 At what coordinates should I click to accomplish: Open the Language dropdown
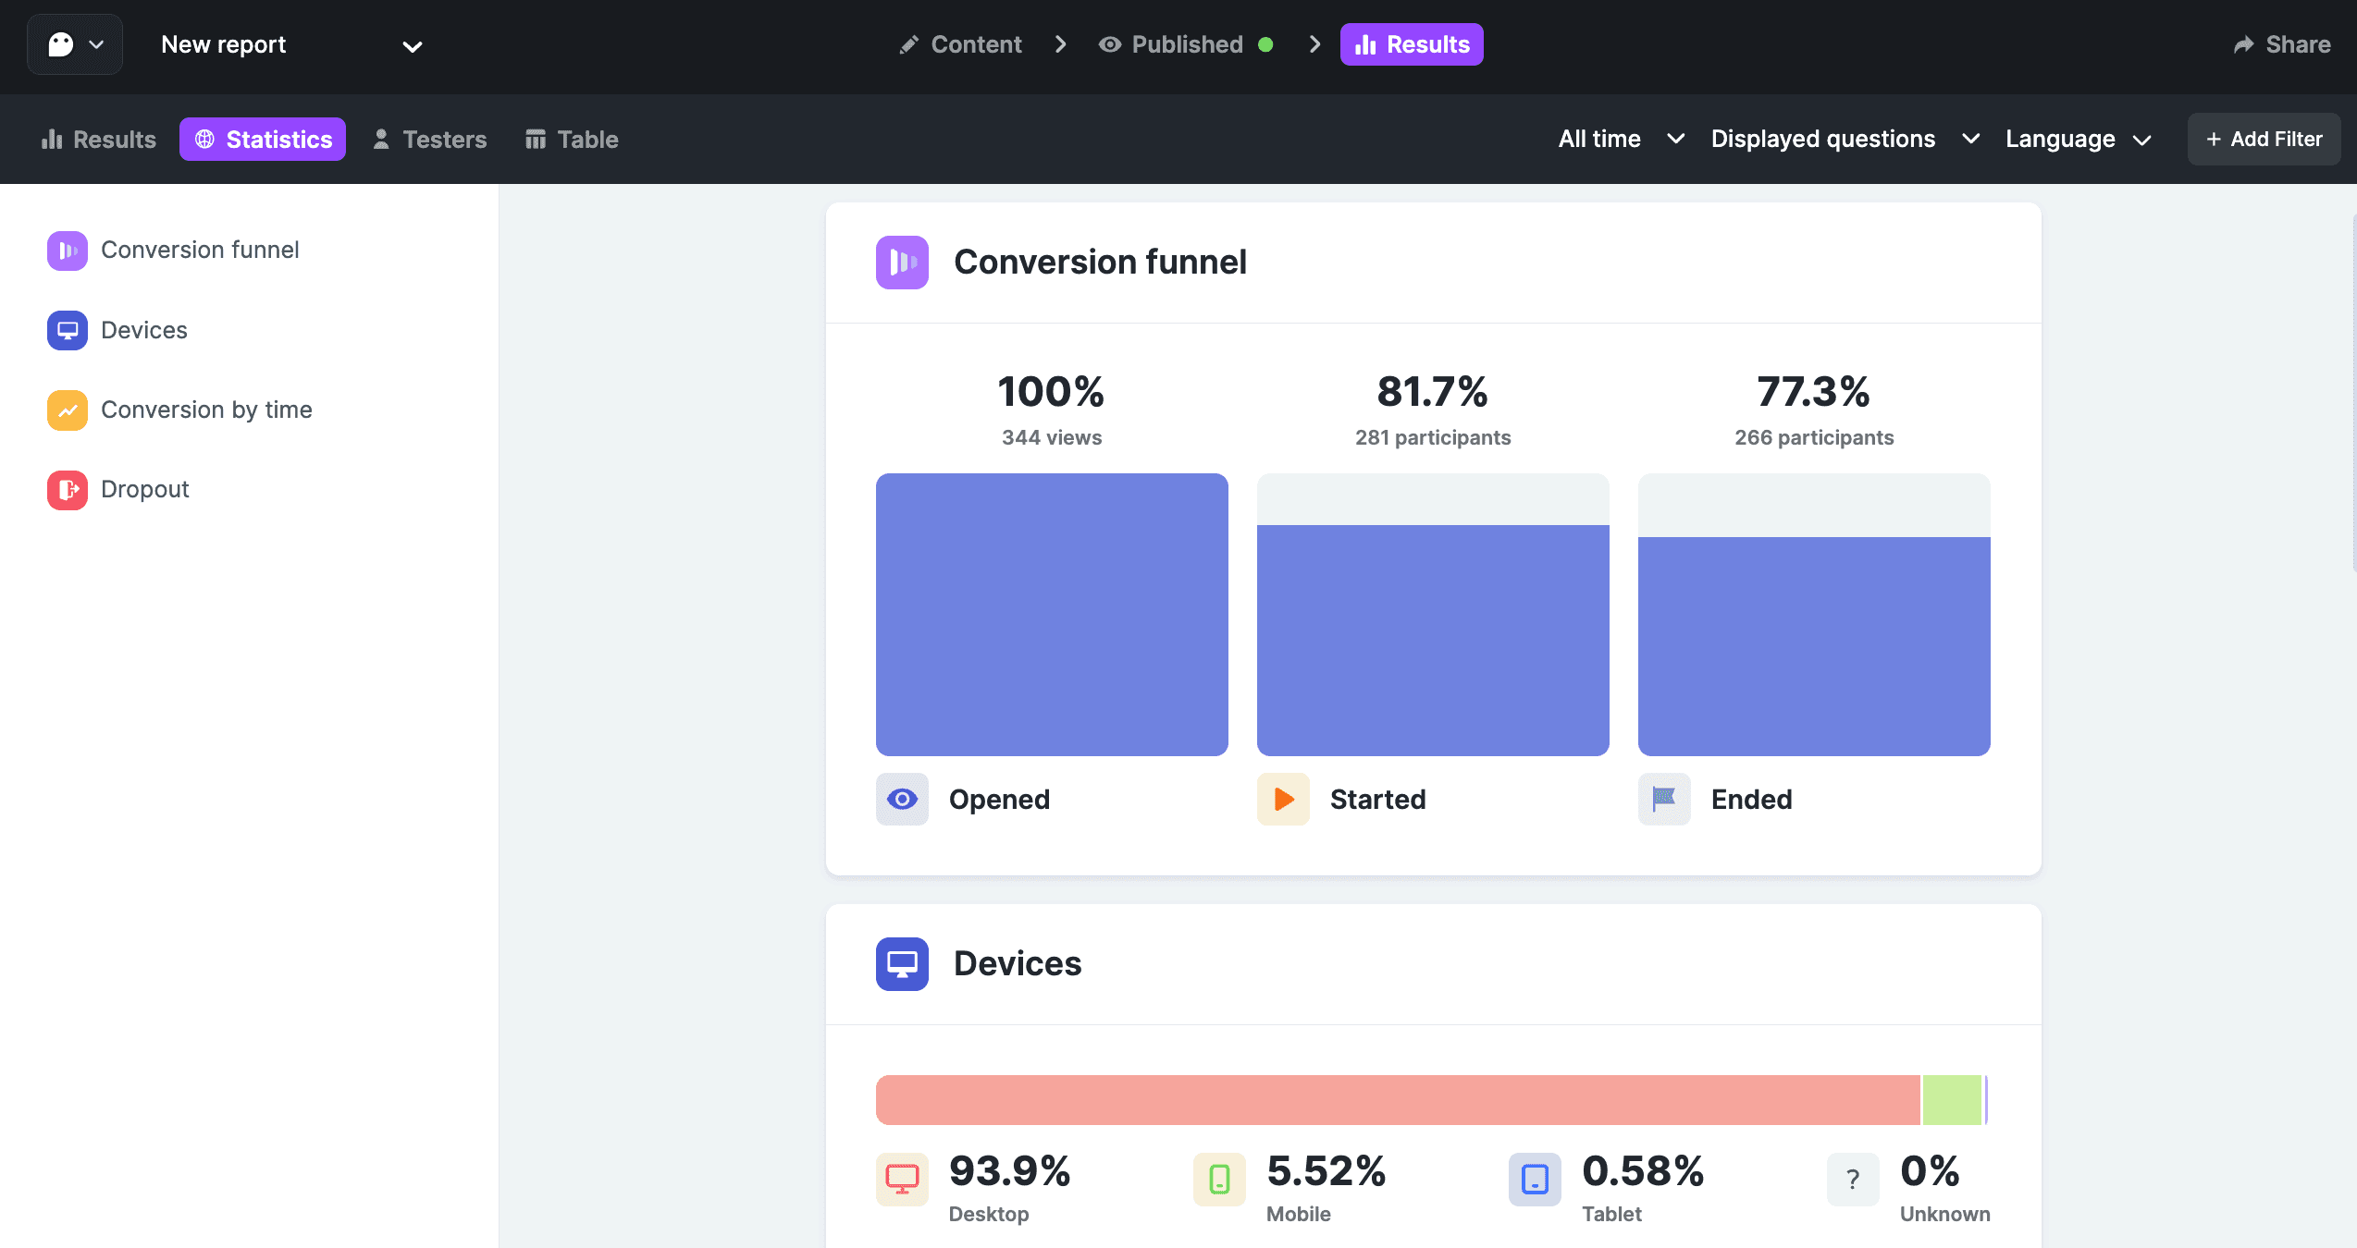click(x=2079, y=139)
